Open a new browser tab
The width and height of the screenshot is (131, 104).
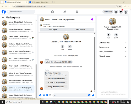pos(54,2)
